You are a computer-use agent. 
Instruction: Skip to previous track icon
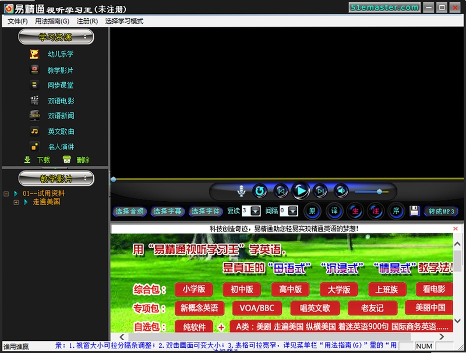click(281, 191)
